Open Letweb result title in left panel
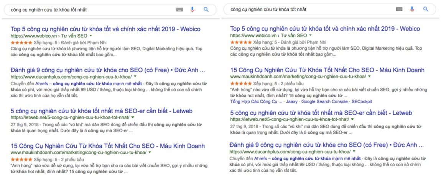Image resolution: width=441 pixels, height=176 pixels. click(x=102, y=111)
